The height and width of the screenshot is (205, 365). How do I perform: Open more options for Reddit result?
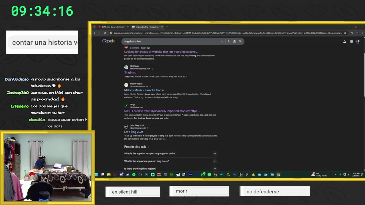point(152,48)
